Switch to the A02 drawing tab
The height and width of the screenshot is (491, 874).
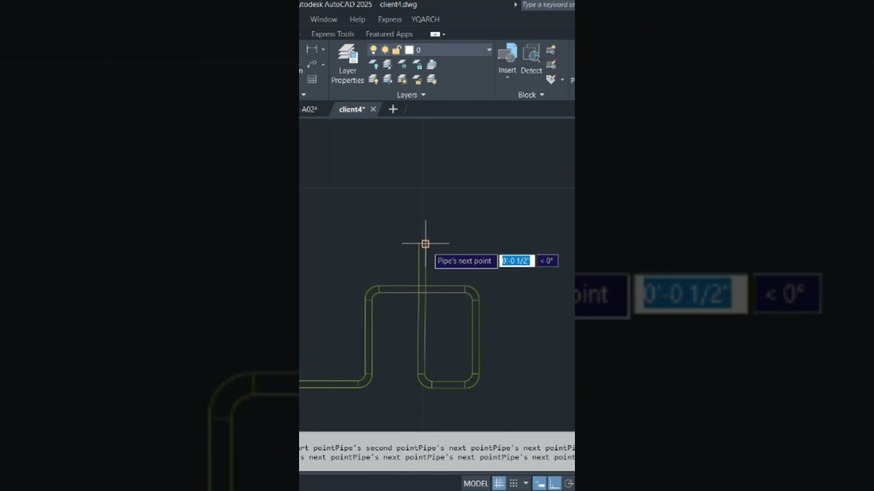tap(309, 109)
